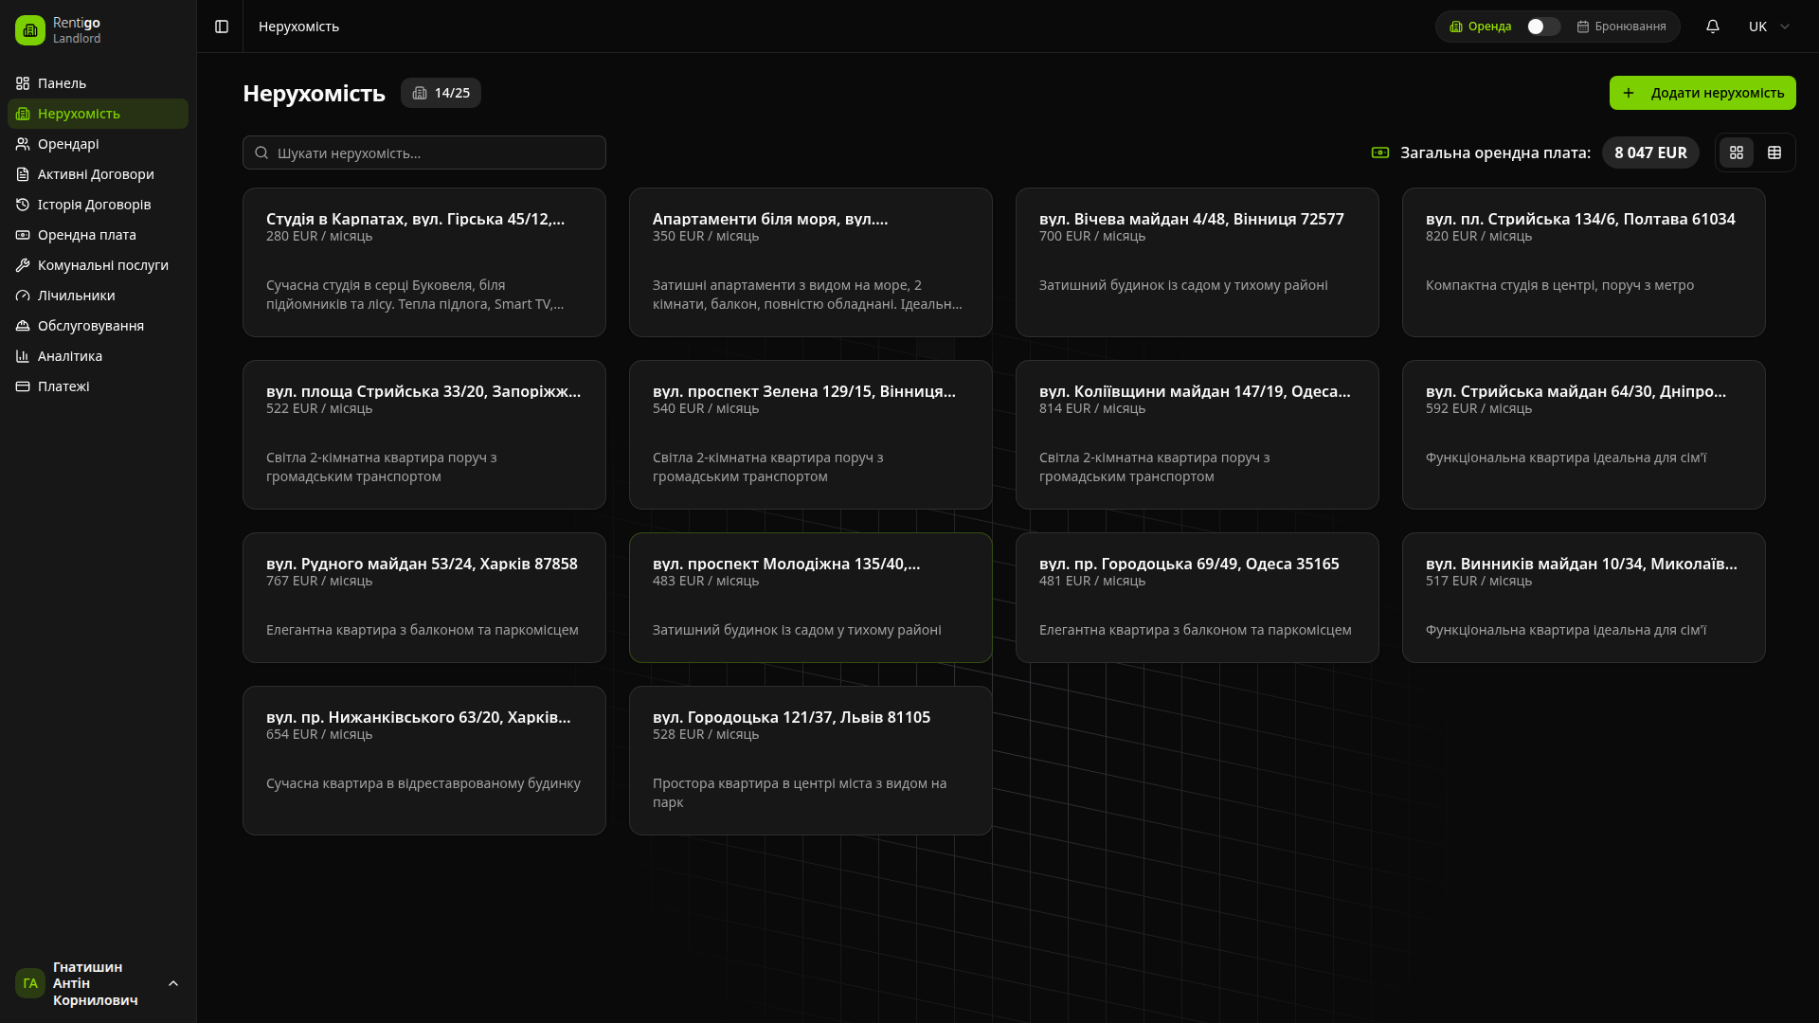Toggle Оренда/Бронювання switch
Screen dimensions: 1819x1023
coord(1542,27)
